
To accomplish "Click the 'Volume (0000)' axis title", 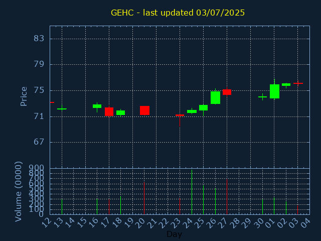I will click(x=19, y=191).
